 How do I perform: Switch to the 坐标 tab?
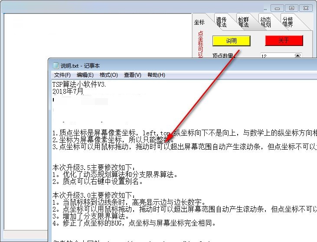[x=199, y=22]
